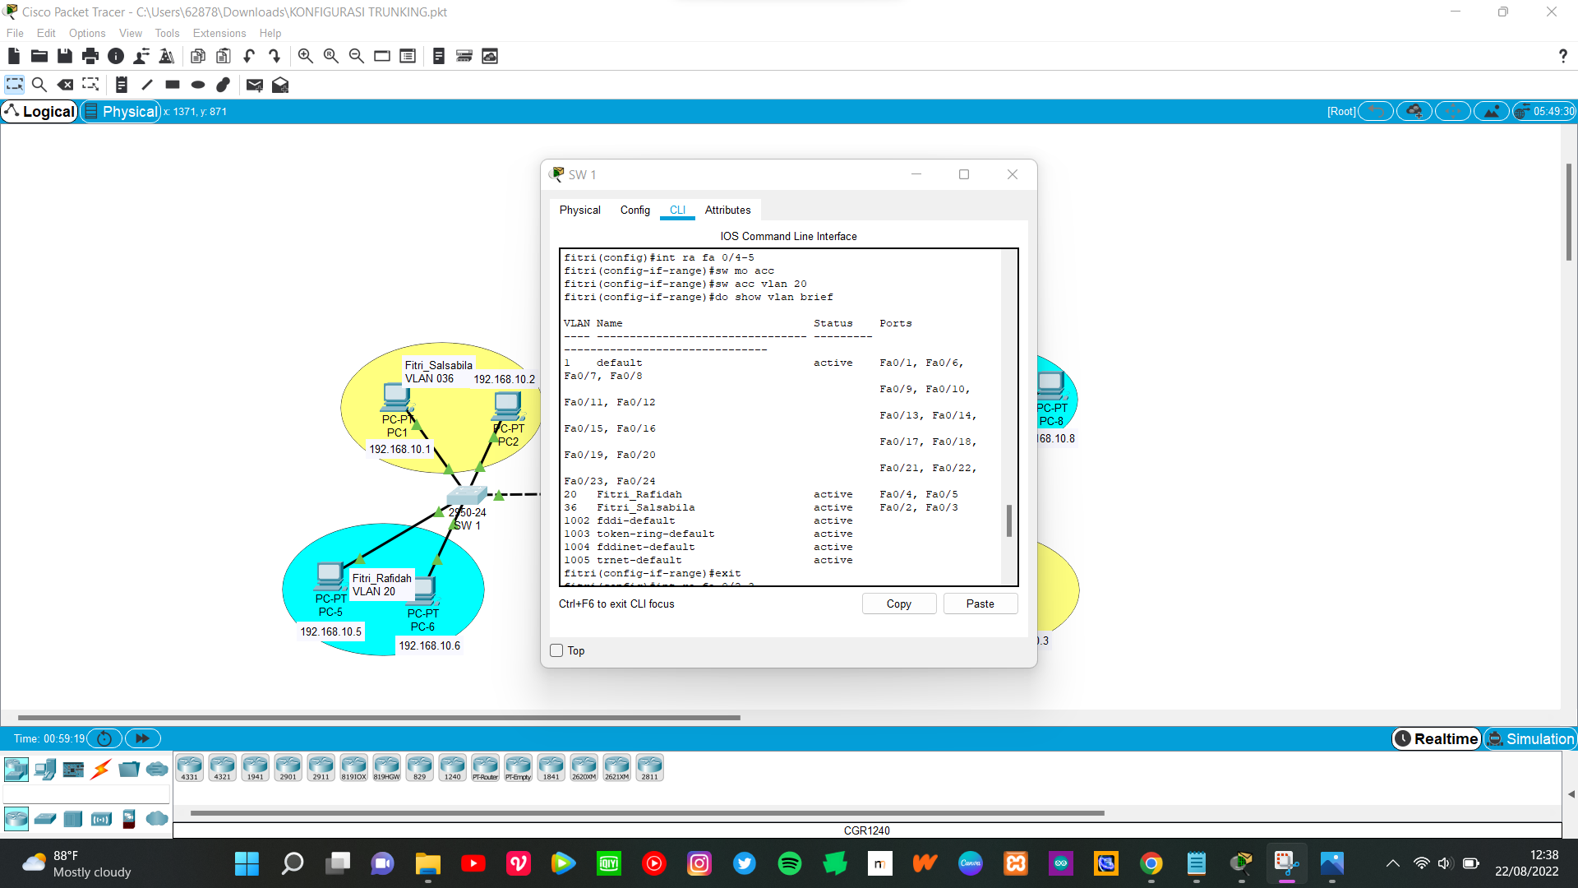Click the Zoom In magnifier icon

click(305, 56)
